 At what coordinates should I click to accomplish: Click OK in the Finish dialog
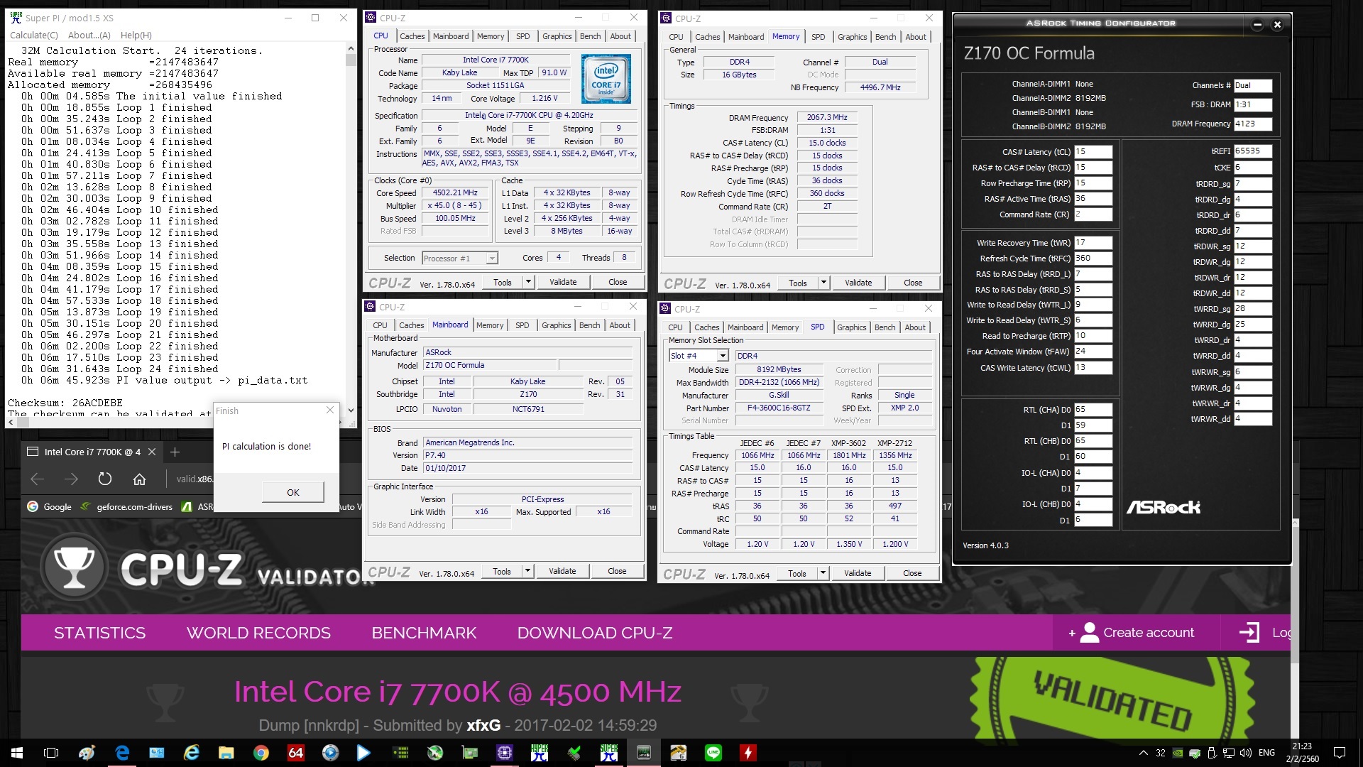tap(292, 492)
